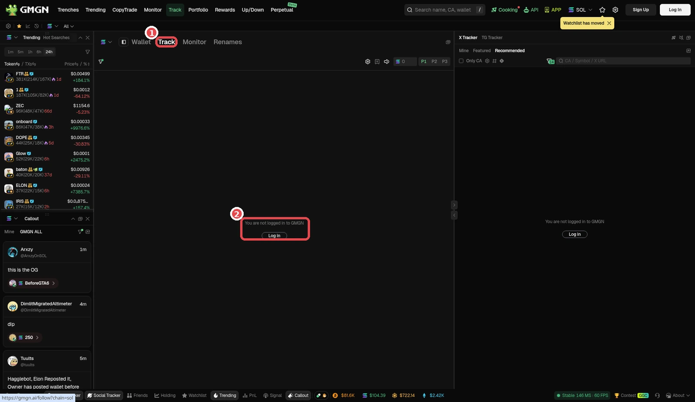Click the filter funnel in Trending panel
The image size is (695, 402).
tap(88, 52)
